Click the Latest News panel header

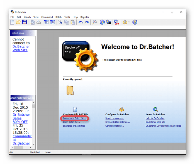pos(23,33)
